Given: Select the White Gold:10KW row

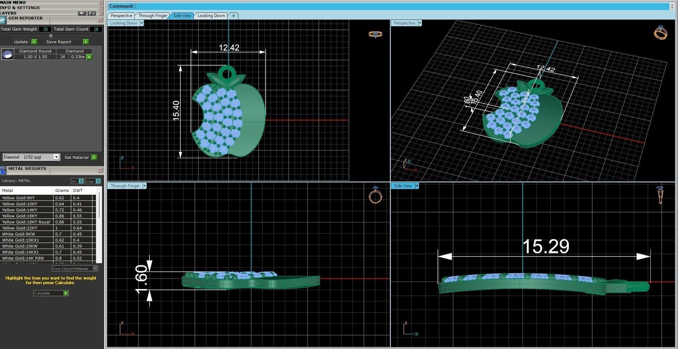Looking at the screenshot, I should pyautogui.click(x=48, y=246).
